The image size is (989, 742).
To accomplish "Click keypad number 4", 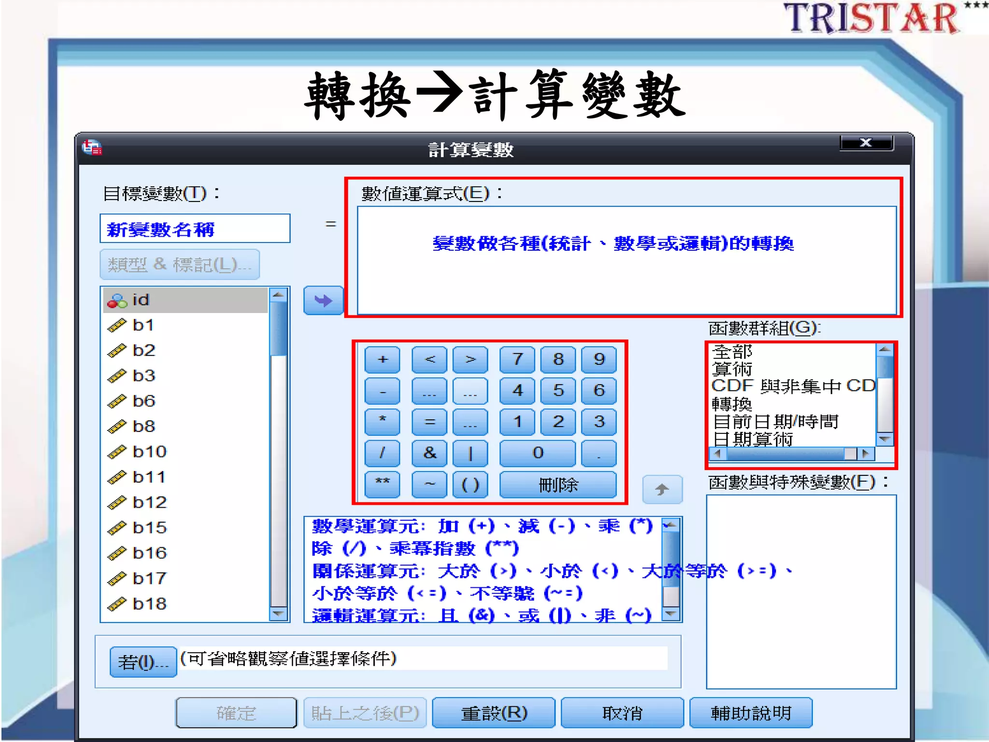I will (517, 391).
